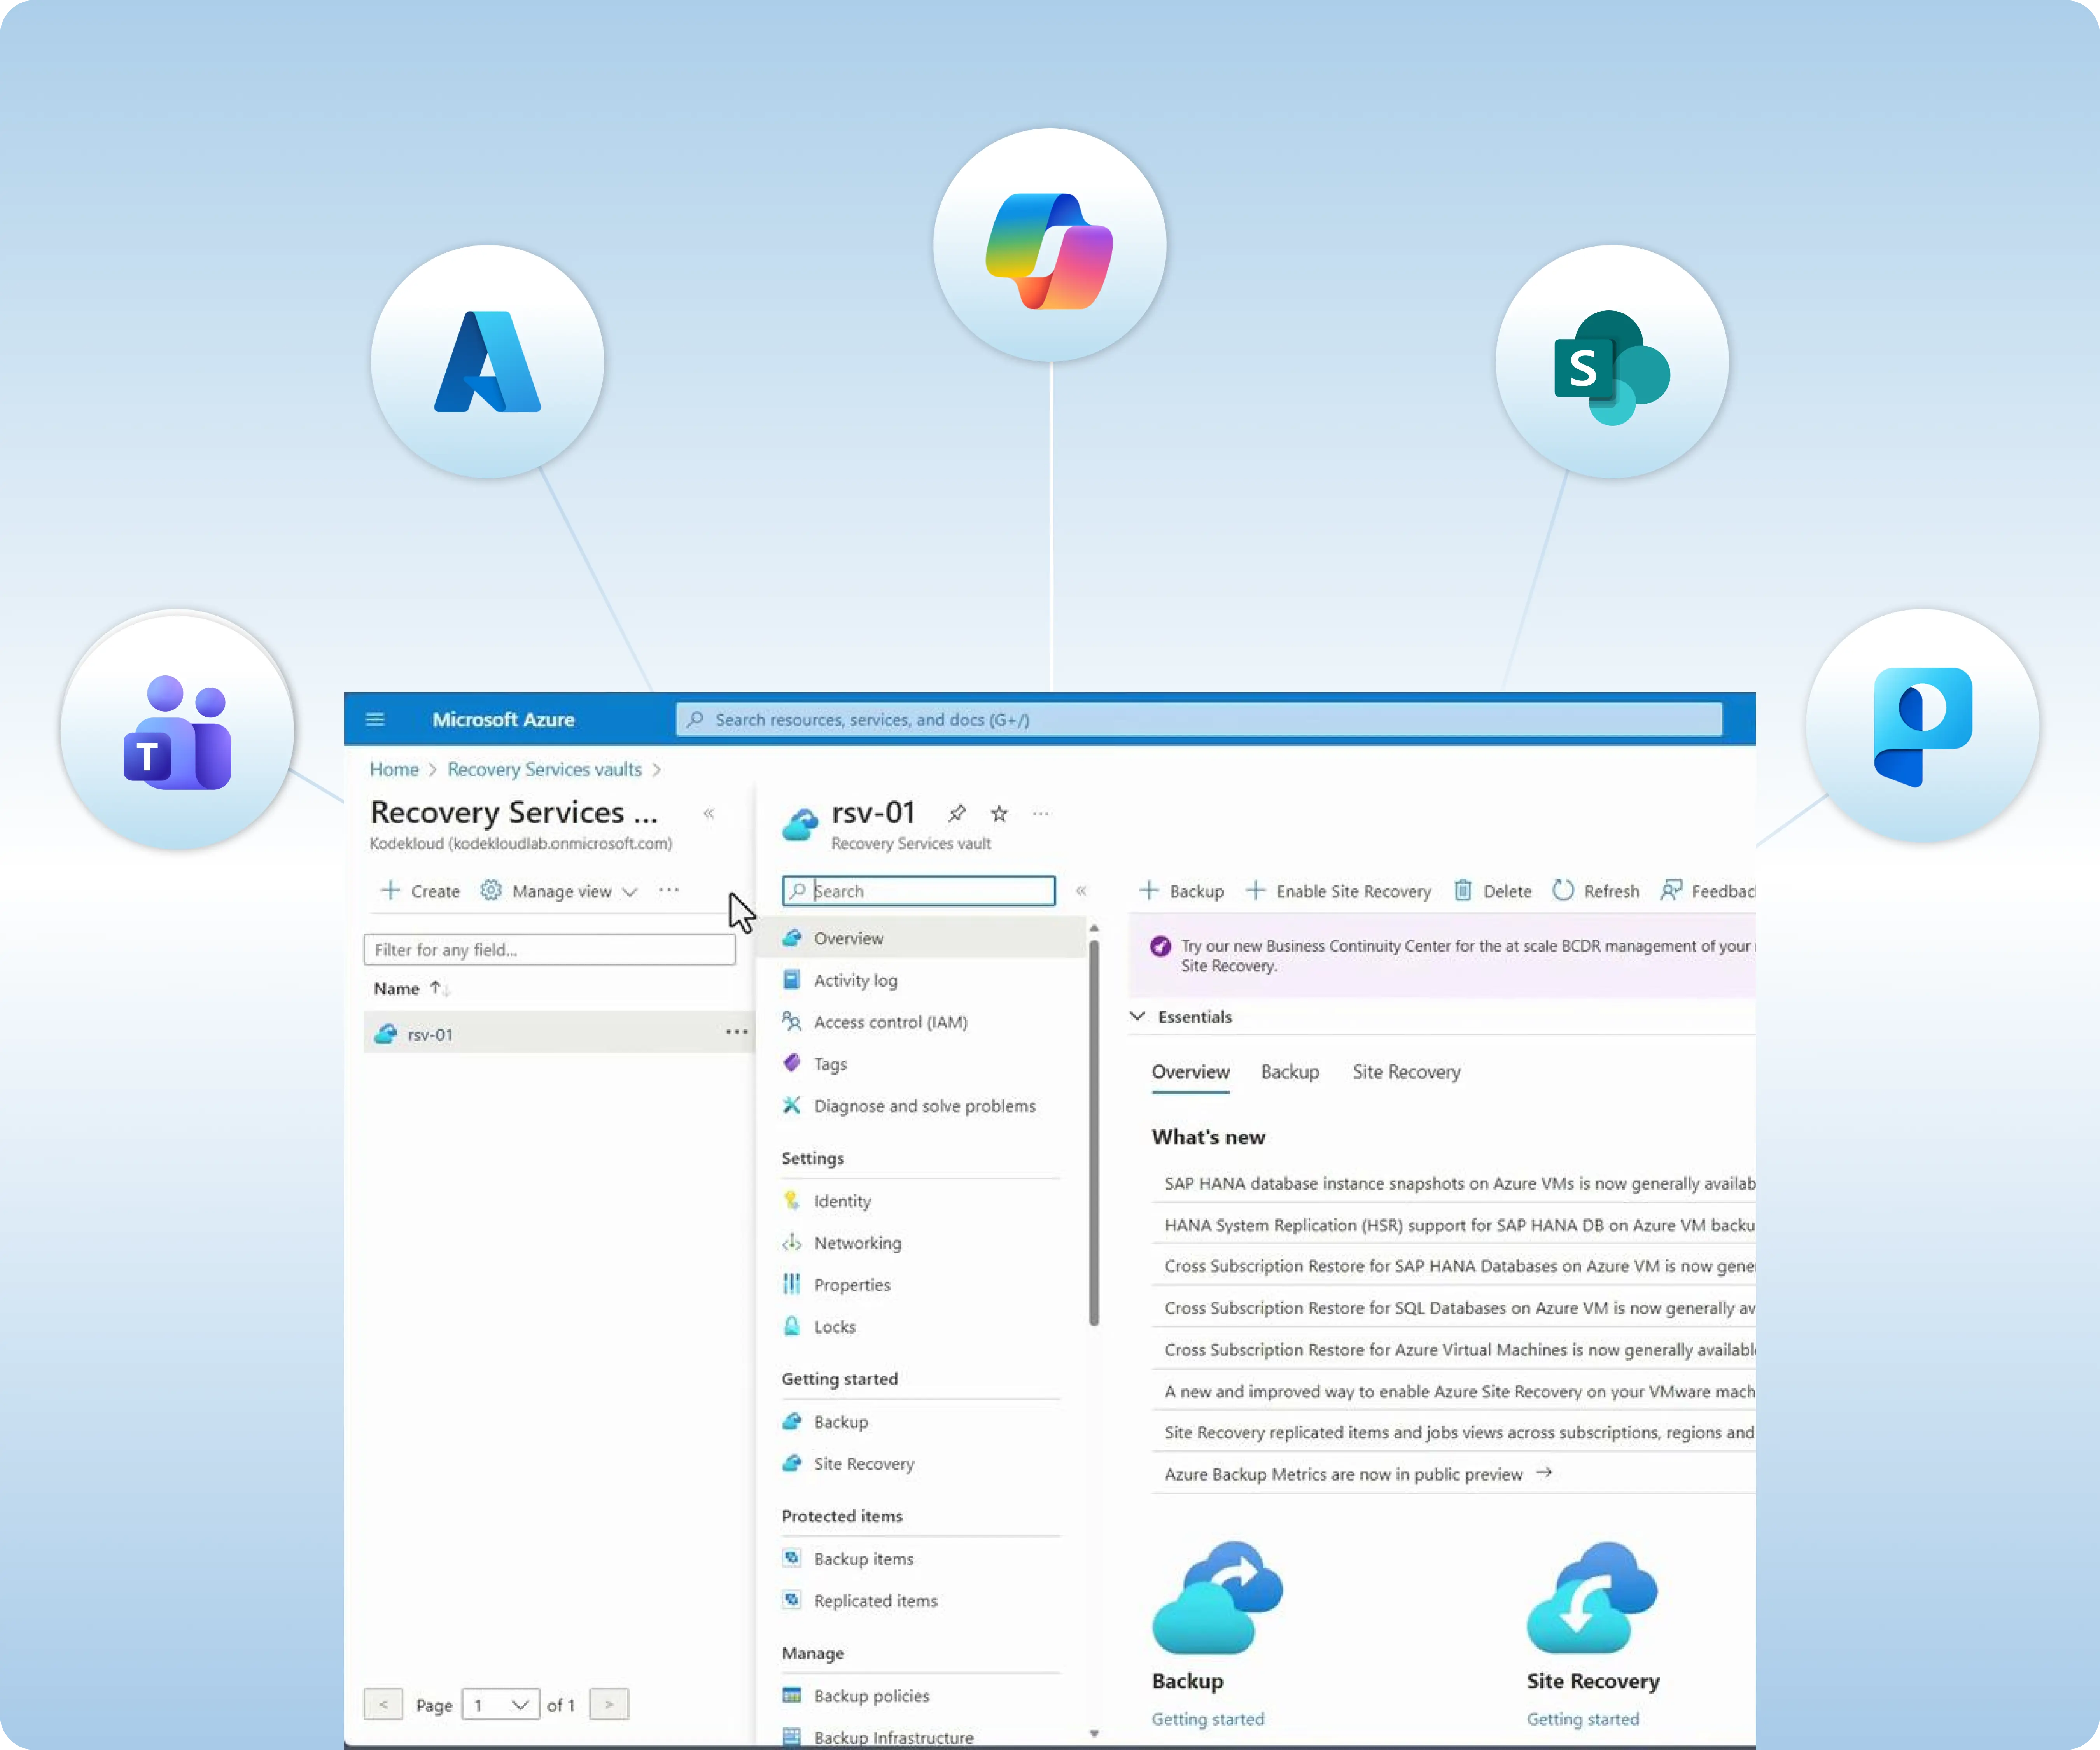Switch to the Backup tab
This screenshot has height=1750, width=2100.
[1289, 1071]
